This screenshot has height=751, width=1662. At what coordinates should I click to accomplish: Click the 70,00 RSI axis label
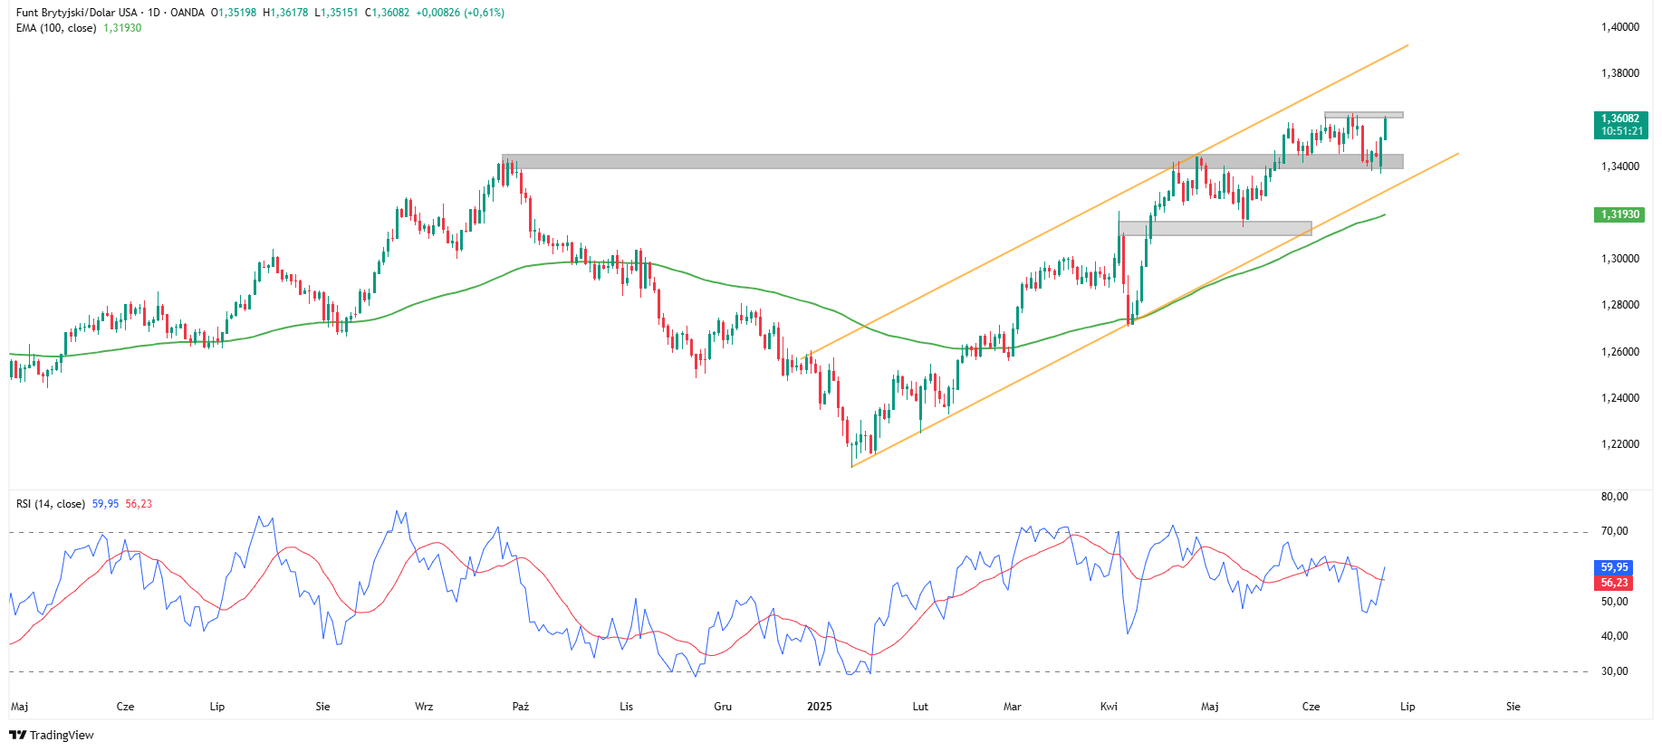1614,531
